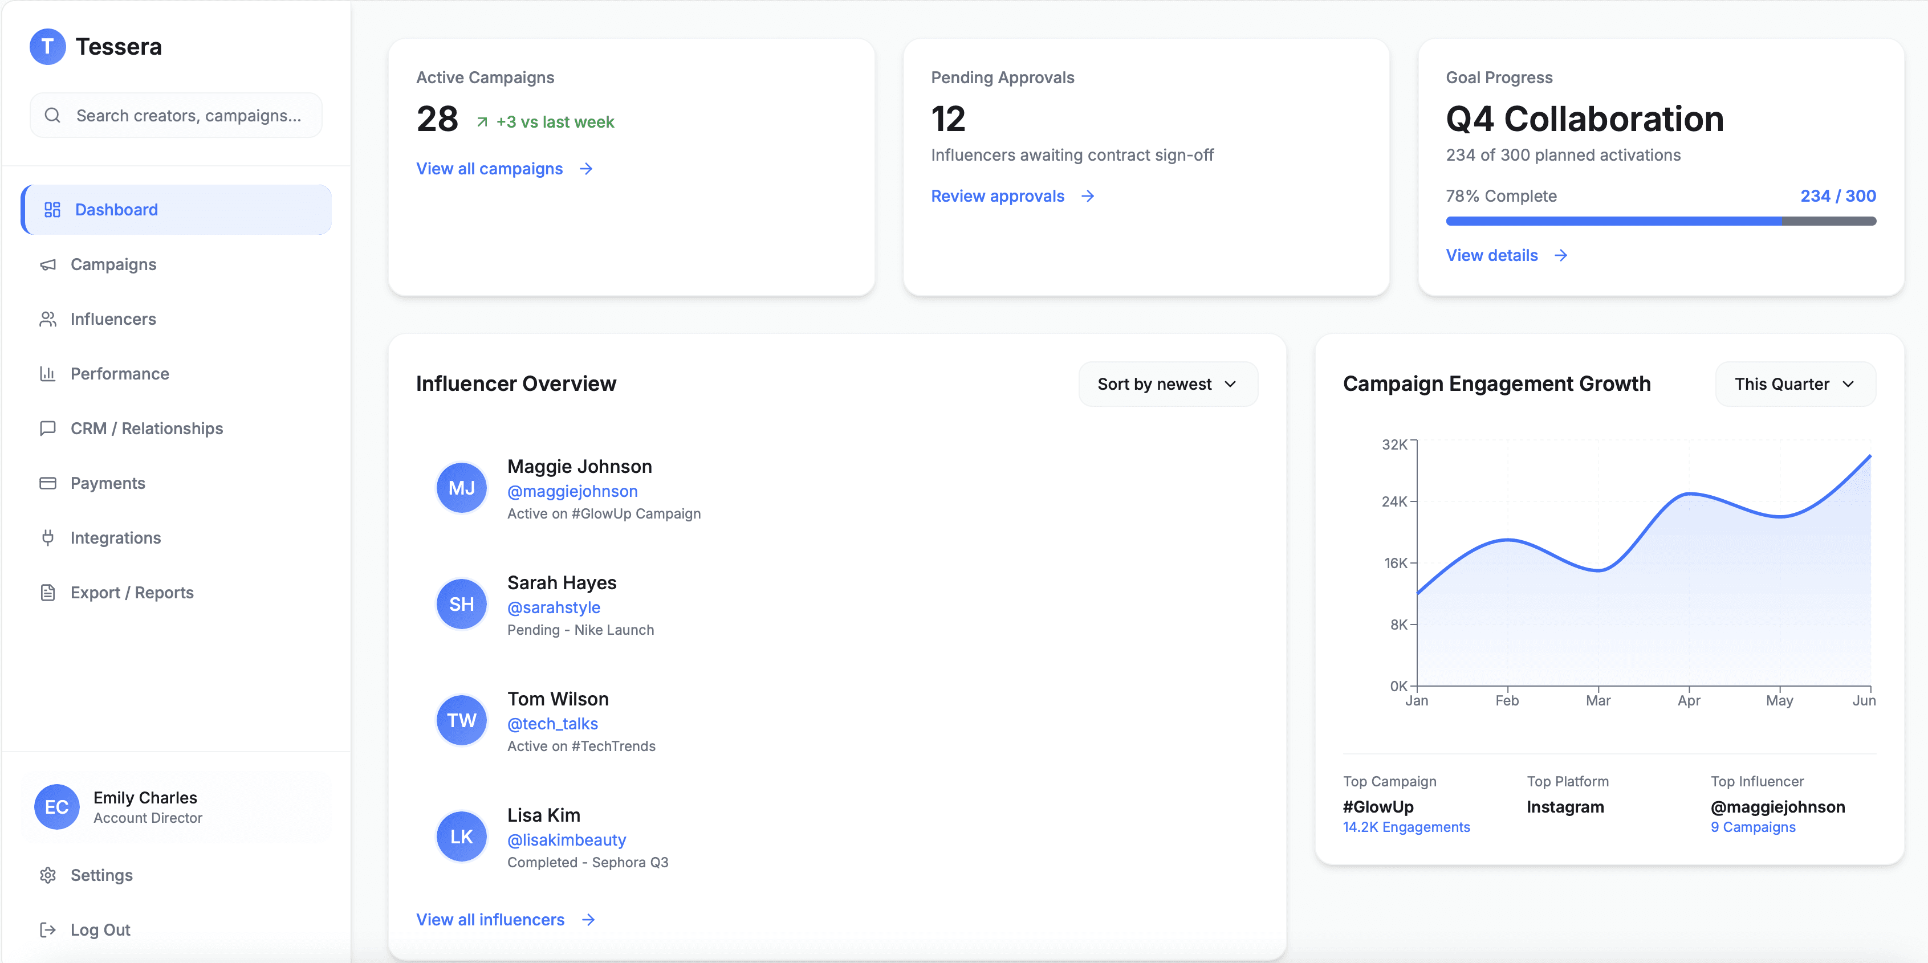Click the CRM chat bubble icon

coord(48,428)
